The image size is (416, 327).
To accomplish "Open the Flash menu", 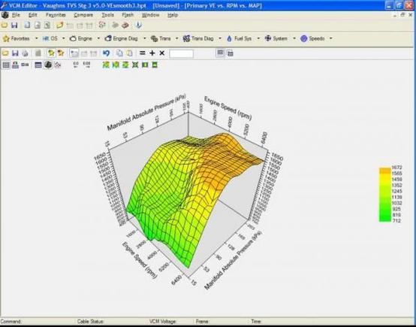I will [x=128, y=15].
